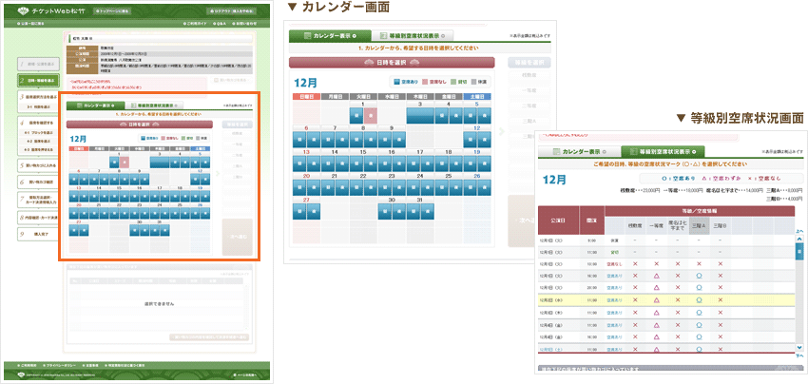Screen dimensions: 808x384
Task: Click the scroll-down arrow of the availability table
Action: coord(799,347)
